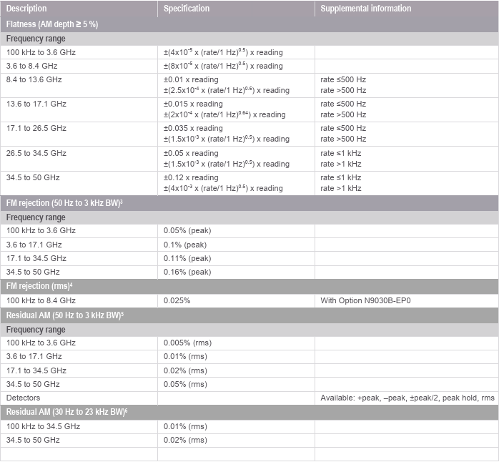Click the Description column header
This screenshot has height=462, width=499.
tap(27, 9)
